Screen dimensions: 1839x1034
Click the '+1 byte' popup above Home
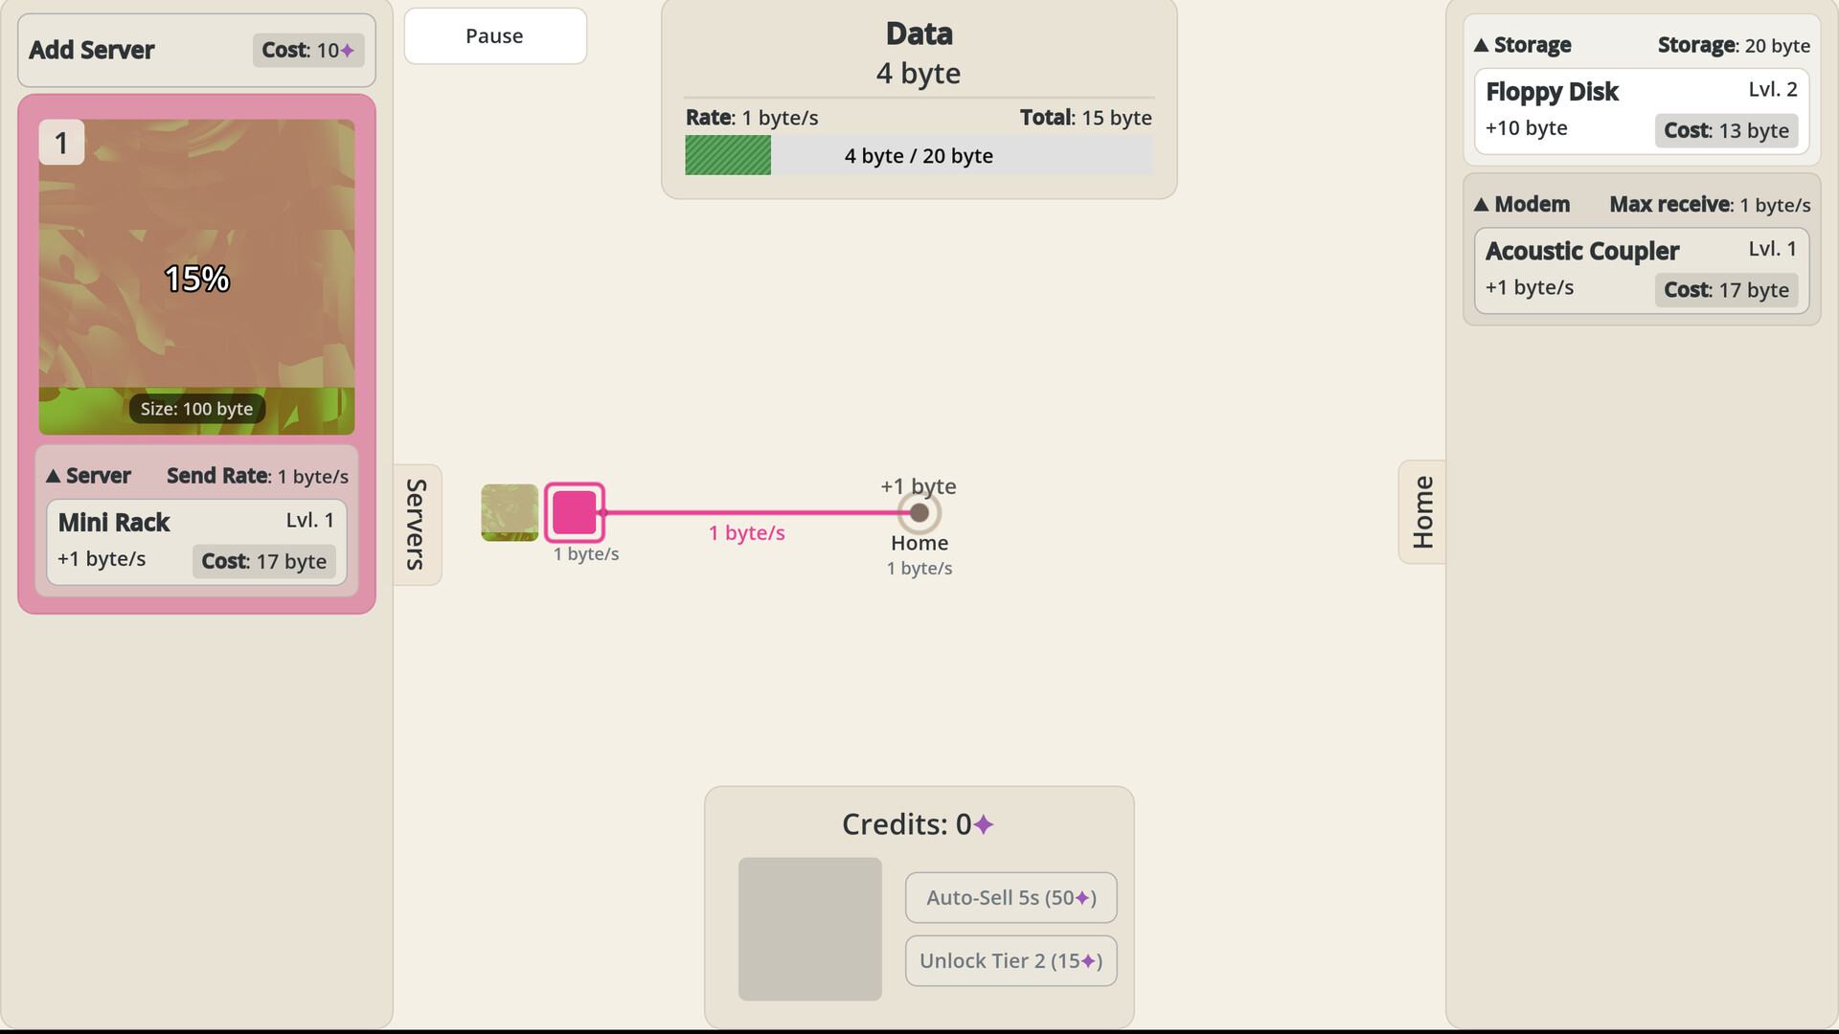[919, 486]
